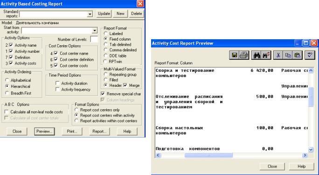319x175 pixels.
Task: Select Report cost centers only
Action: coord(76,110)
